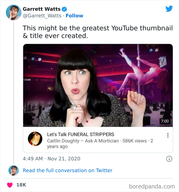Click the Ask A Mortician channel avatar
Screen dimensions: 179x192
[x=35, y=139]
